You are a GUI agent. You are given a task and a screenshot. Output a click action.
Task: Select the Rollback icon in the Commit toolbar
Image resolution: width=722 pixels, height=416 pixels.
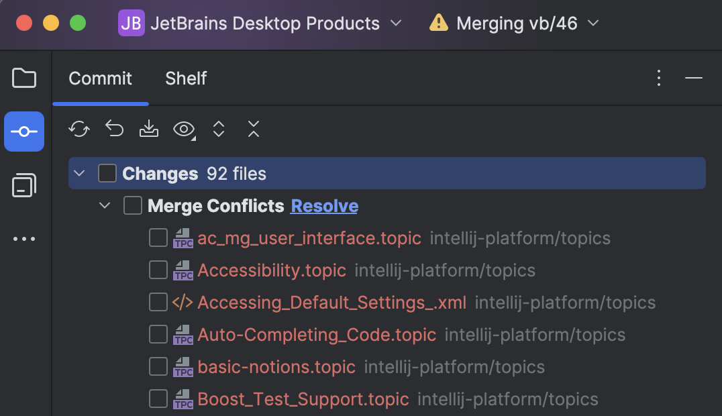coord(114,129)
